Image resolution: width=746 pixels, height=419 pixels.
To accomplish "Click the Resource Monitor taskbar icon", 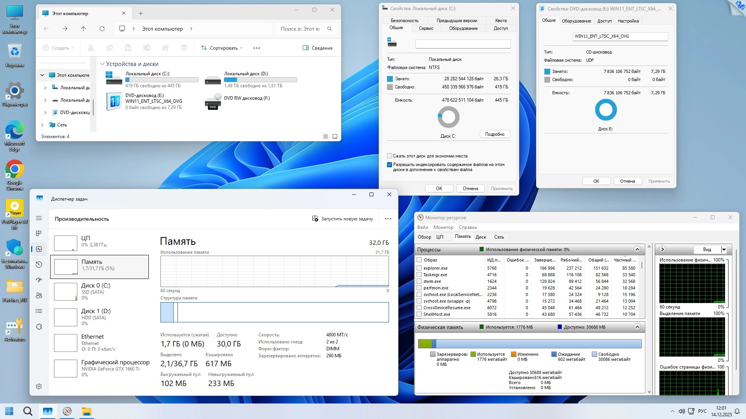I will coord(67,411).
